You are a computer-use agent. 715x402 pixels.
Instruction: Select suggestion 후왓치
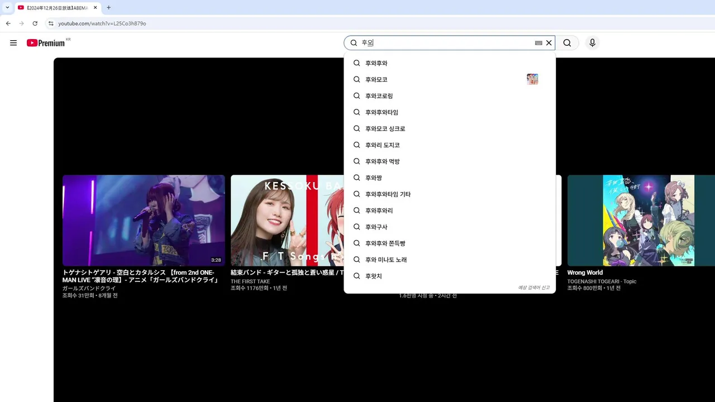pyautogui.click(x=450, y=276)
